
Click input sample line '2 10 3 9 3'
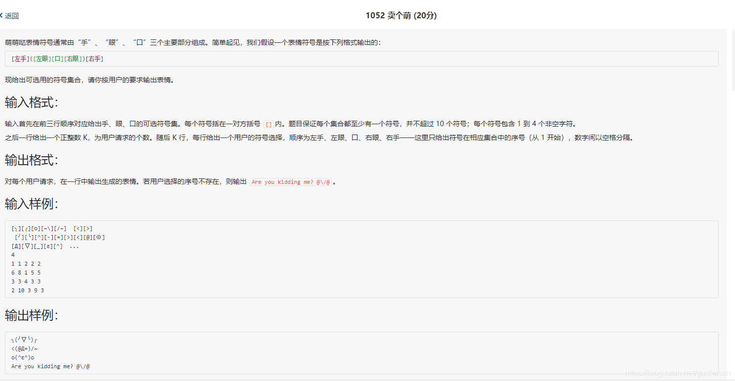click(28, 290)
